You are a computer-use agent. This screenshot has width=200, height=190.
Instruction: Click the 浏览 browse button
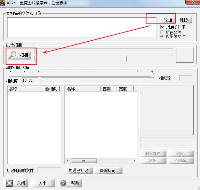180,154
